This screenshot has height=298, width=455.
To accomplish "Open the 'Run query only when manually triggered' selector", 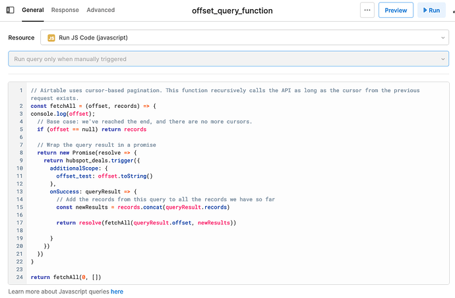I will pos(229,59).
